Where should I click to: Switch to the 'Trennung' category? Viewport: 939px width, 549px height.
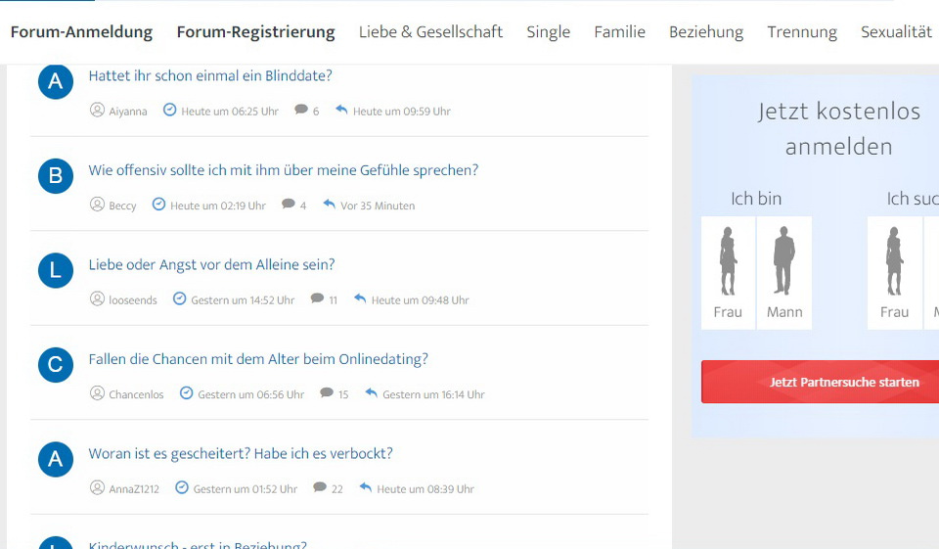pos(802,32)
